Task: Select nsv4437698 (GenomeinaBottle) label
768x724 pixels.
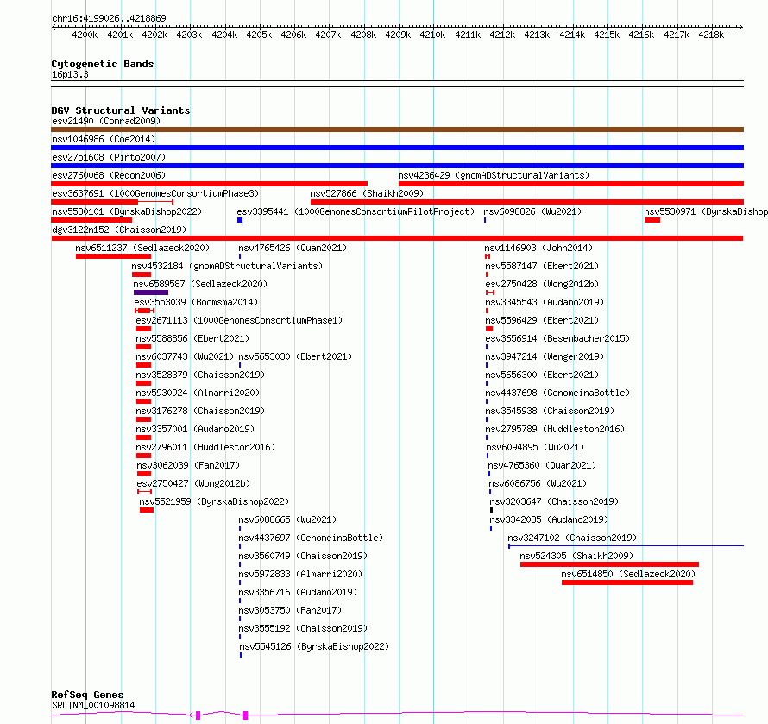Action: (x=557, y=393)
